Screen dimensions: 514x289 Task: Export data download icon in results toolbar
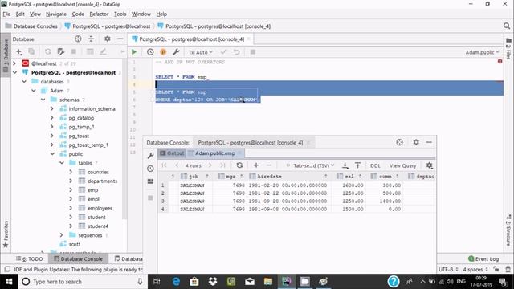[345, 165]
